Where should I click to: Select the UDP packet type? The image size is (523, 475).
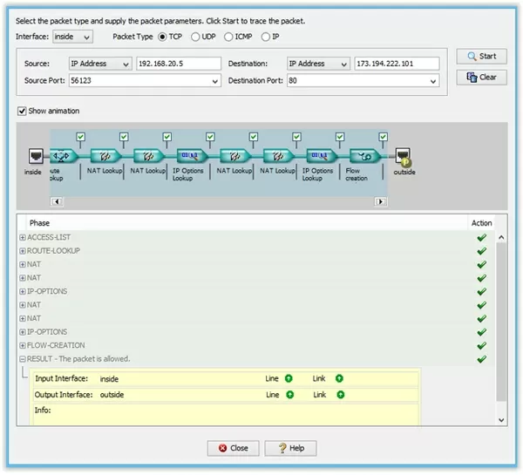coord(195,37)
